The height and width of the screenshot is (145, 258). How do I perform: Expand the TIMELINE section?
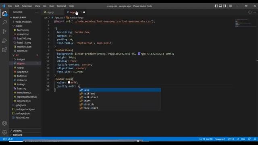tap(17, 135)
